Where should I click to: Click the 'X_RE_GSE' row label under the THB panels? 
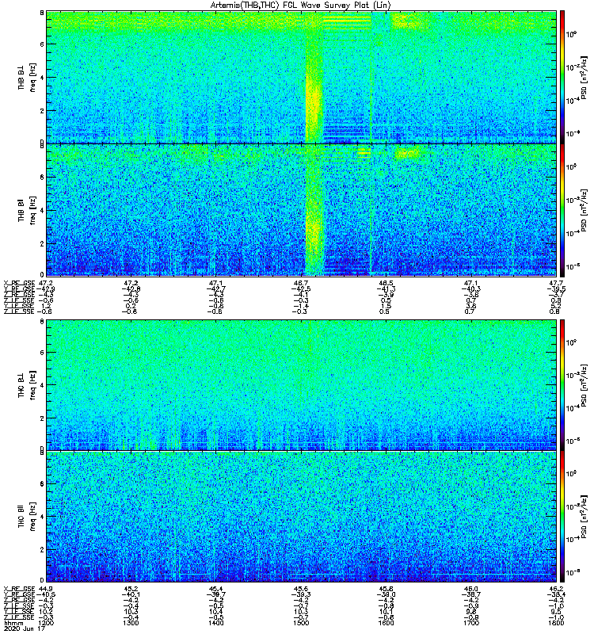[19, 283]
